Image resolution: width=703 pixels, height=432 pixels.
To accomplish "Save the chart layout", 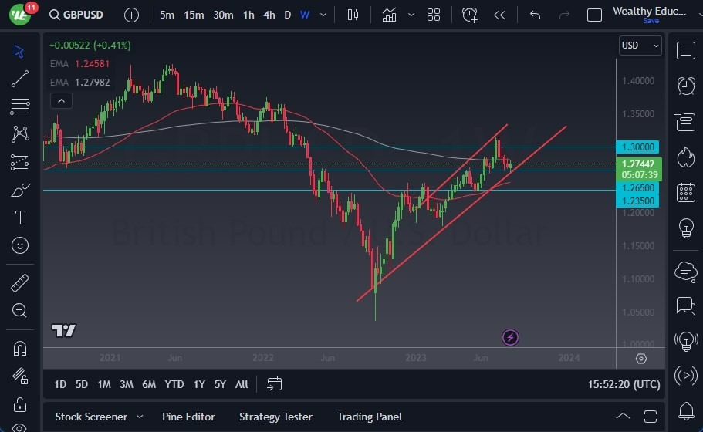I will tap(651, 21).
